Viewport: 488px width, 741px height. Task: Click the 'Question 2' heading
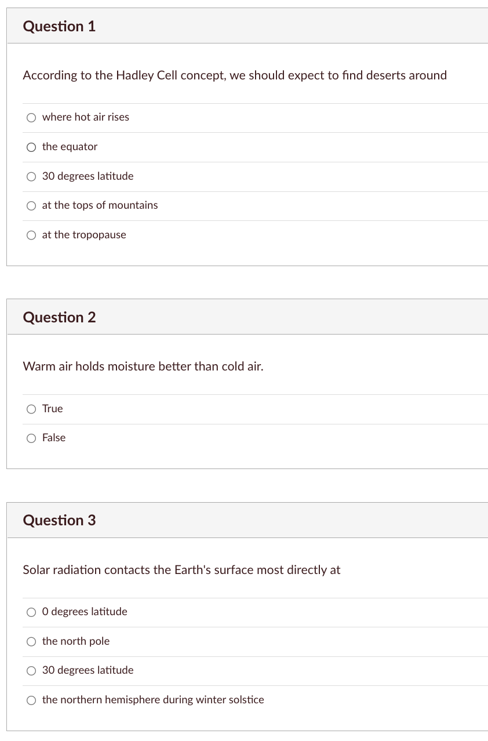[x=59, y=317]
